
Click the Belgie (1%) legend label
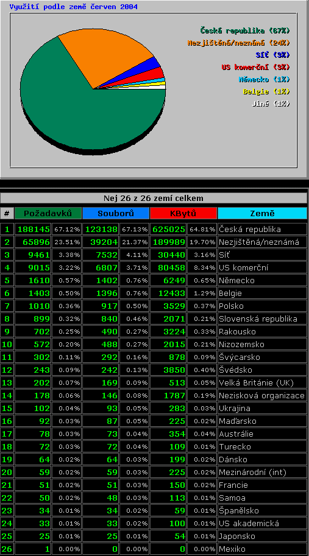tap(266, 91)
